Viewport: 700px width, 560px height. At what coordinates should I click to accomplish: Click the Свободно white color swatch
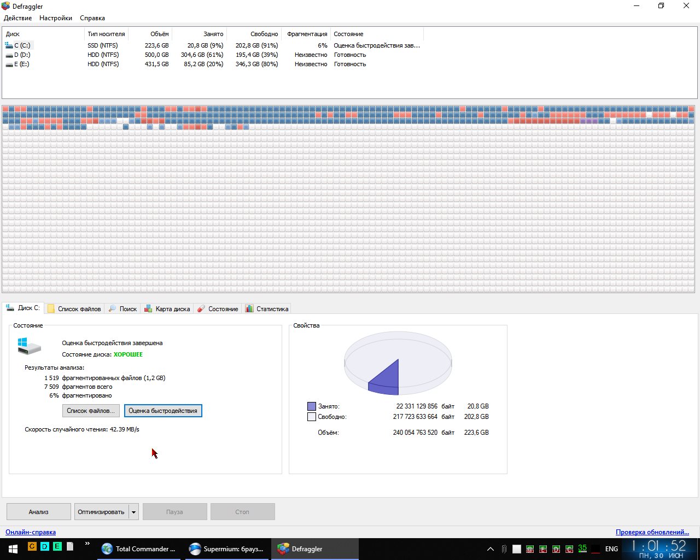(x=312, y=417)
